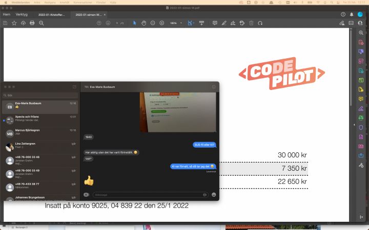Open the Messages apps button beside input
The width and height of the screenshot is (369, 230).
coord(86,194)
